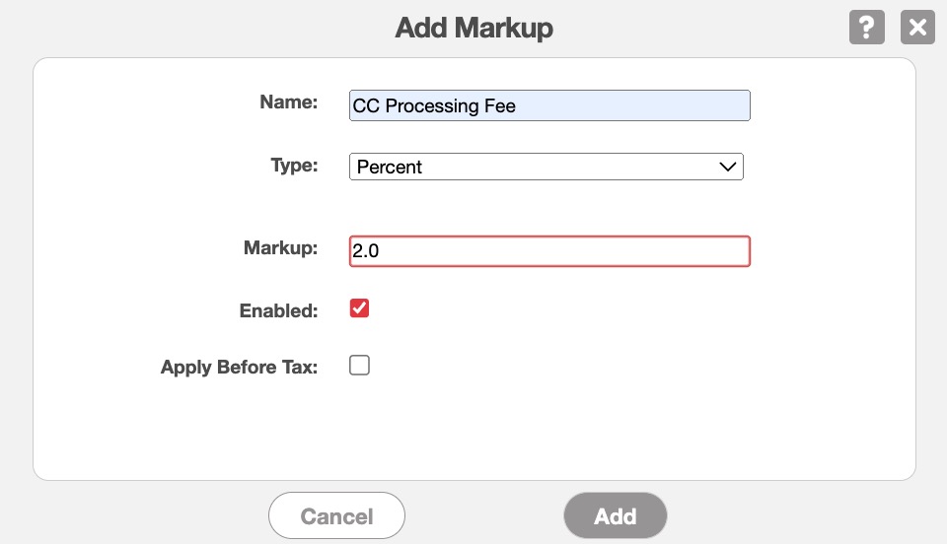Check the Apply Before Tax checkbox
This screenshot has width=947, height=544.
[360, 366]
